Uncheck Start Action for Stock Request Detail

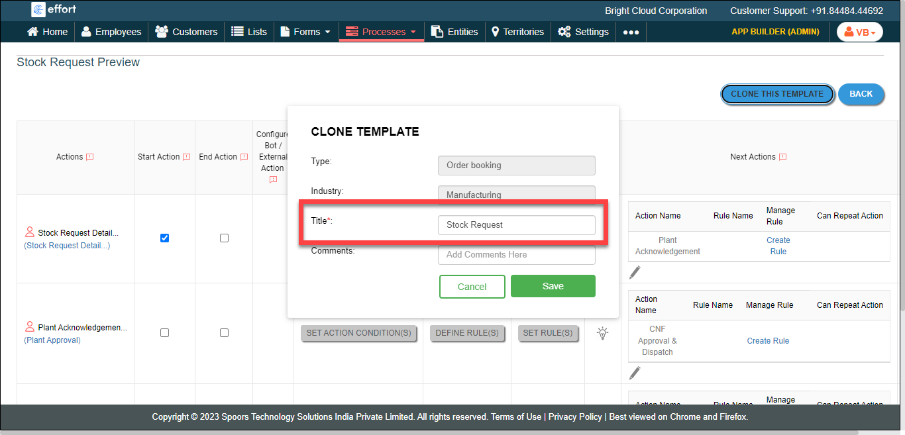click(x=164, y=238)
